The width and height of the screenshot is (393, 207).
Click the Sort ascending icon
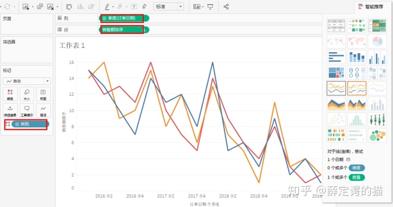tap(80, 7)
